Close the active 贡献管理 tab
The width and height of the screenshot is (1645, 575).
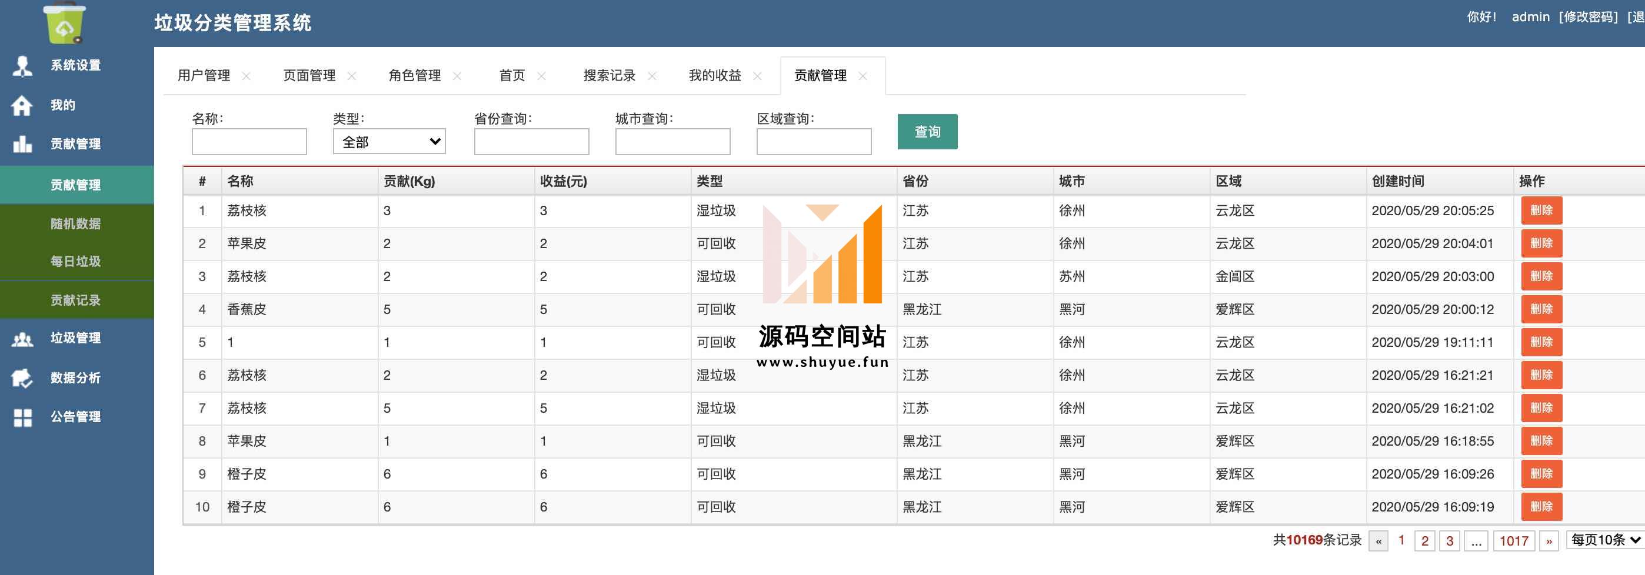pyautogui.click(x=863, y=76)
